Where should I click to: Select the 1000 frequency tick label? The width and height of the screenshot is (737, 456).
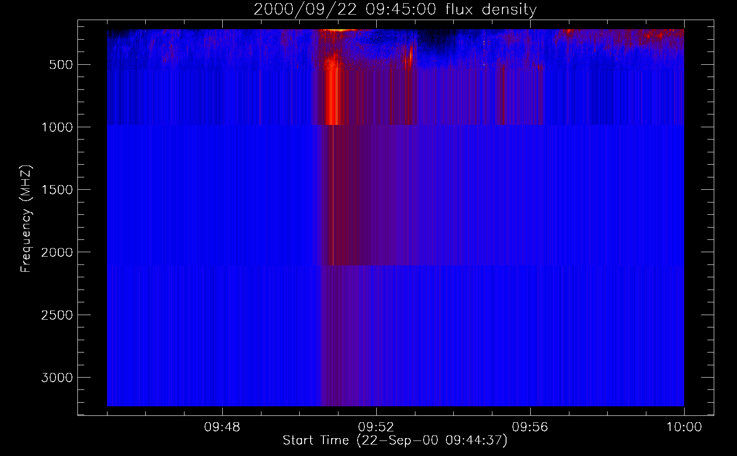click(57, 127)
